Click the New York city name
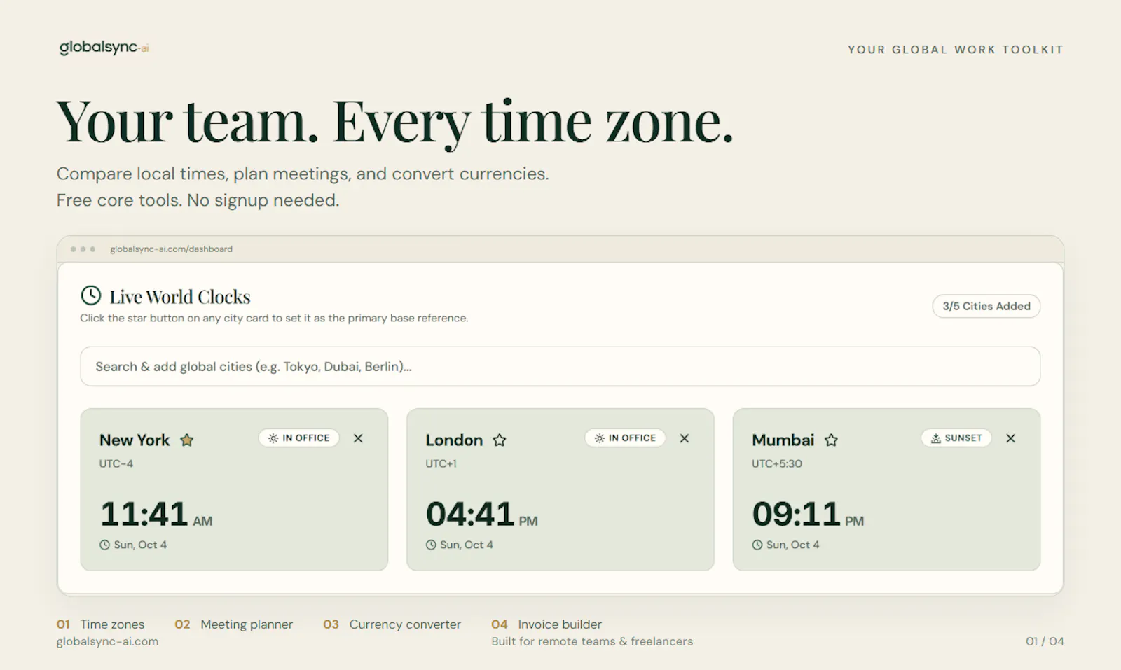The image size is (1121, 670). pos(135,440)
